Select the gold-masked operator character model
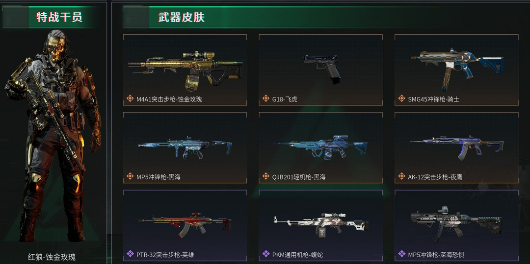Screen dimensions: 530x264 (x=53, y=135)
